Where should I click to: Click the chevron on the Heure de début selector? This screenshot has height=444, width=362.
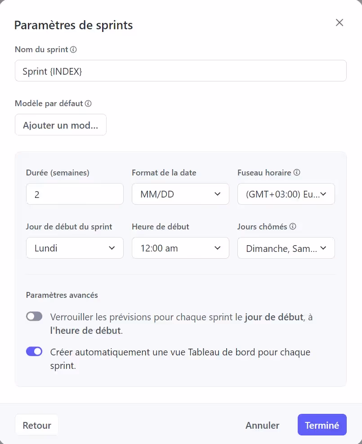pyautogui.click(x=217, y=248)
